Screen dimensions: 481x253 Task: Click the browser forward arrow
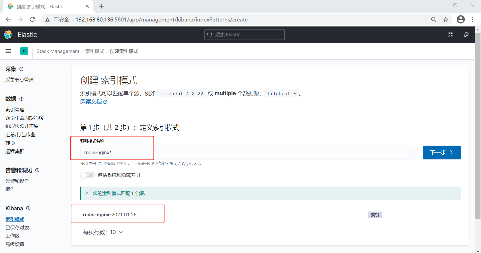pyautogui.click(x=20, y=19)
